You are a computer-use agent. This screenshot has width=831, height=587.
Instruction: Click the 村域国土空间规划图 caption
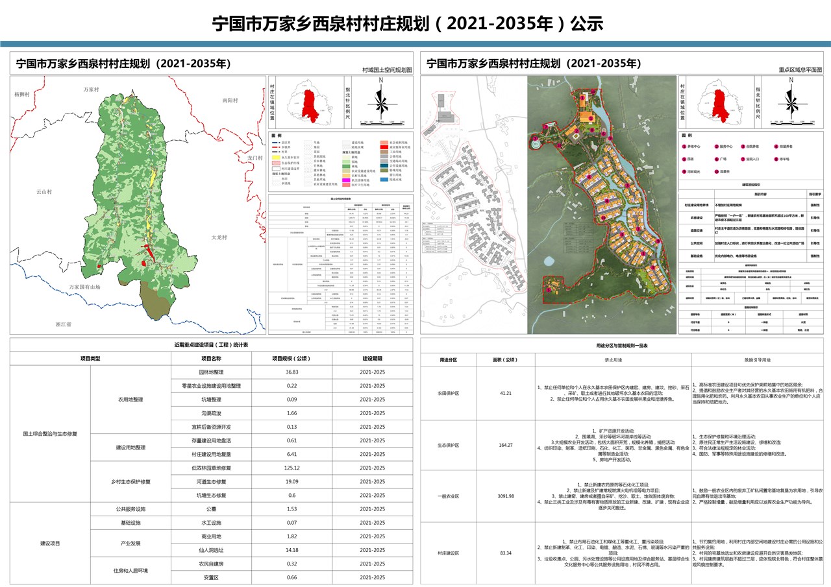[387, 70]
